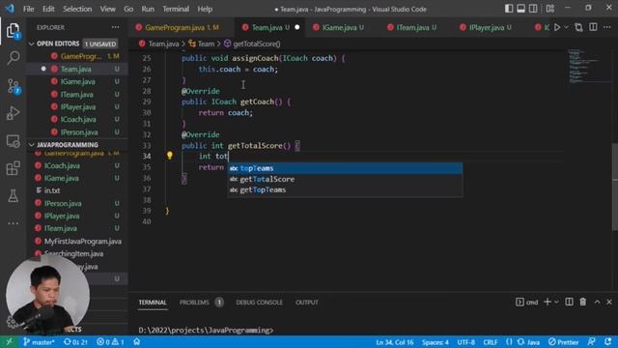
Task: Toggle primary side bar layout icon
Action: pyautogui.click(x=509, y=9)
